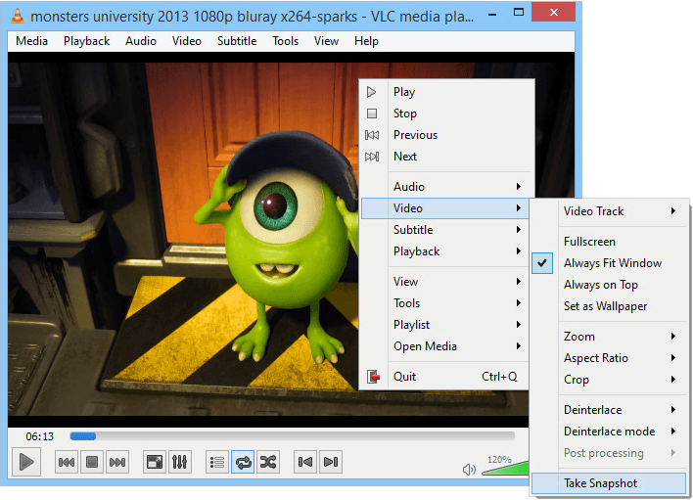Screen dimensions: 693x500
Task: Expand the Aspect Ratio submenu
Action: click(610, 358)
